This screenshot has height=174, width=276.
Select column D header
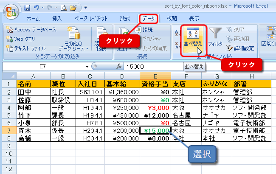point(122,76)
